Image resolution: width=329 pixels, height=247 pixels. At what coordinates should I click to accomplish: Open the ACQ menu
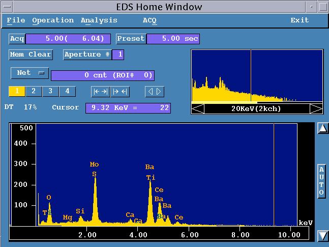(x=149, y=20)
